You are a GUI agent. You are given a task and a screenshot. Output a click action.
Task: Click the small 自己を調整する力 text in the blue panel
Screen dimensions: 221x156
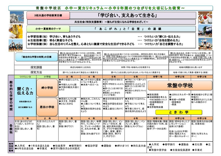[25, 107]
